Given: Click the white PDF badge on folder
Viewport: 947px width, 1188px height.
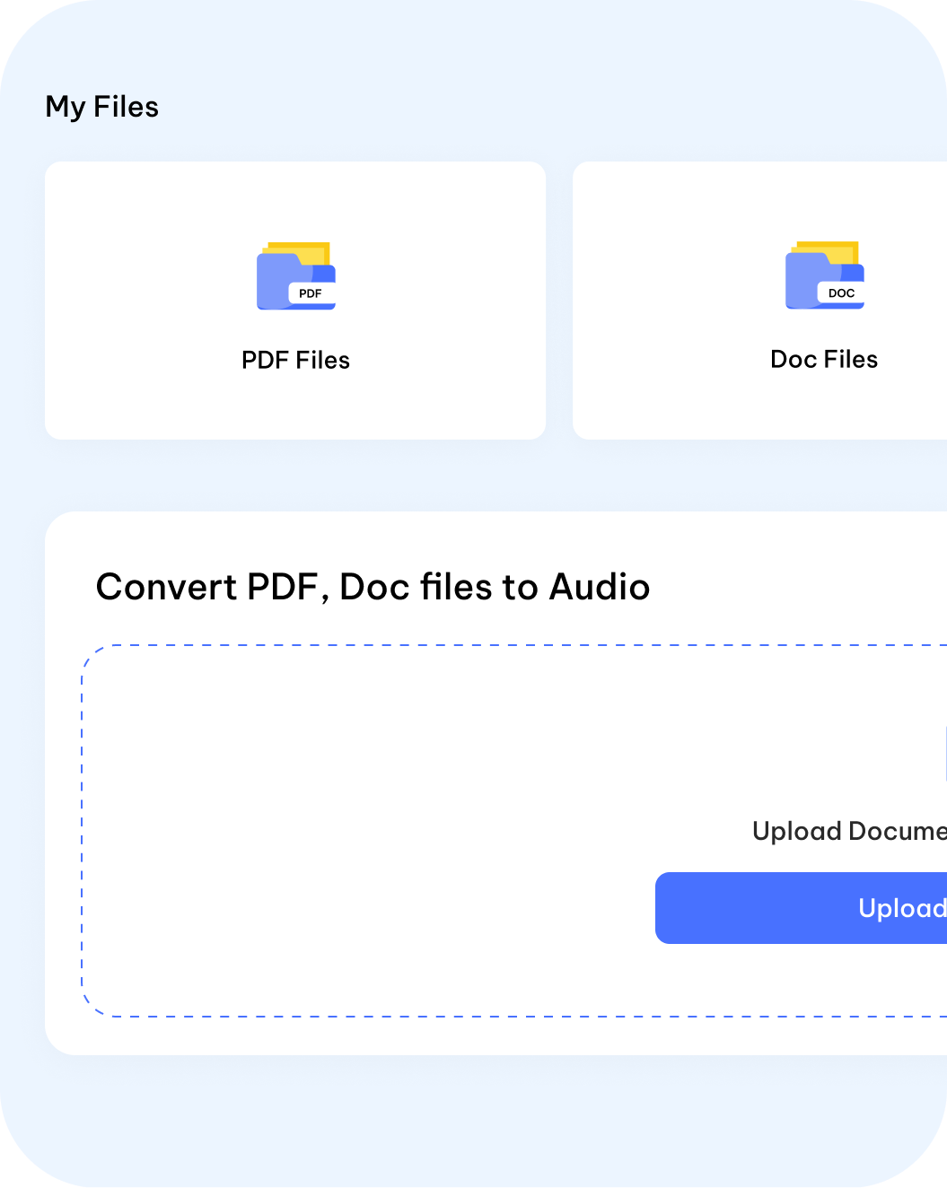Looking at the screenshot, I should point(311,293).
